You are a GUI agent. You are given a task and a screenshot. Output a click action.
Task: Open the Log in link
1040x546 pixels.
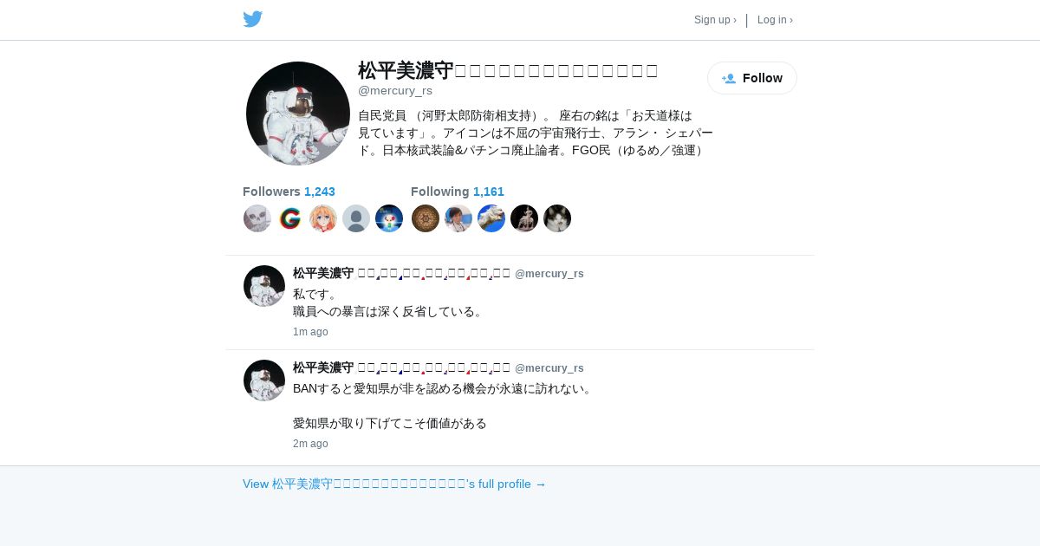click(x=775, y=20)
